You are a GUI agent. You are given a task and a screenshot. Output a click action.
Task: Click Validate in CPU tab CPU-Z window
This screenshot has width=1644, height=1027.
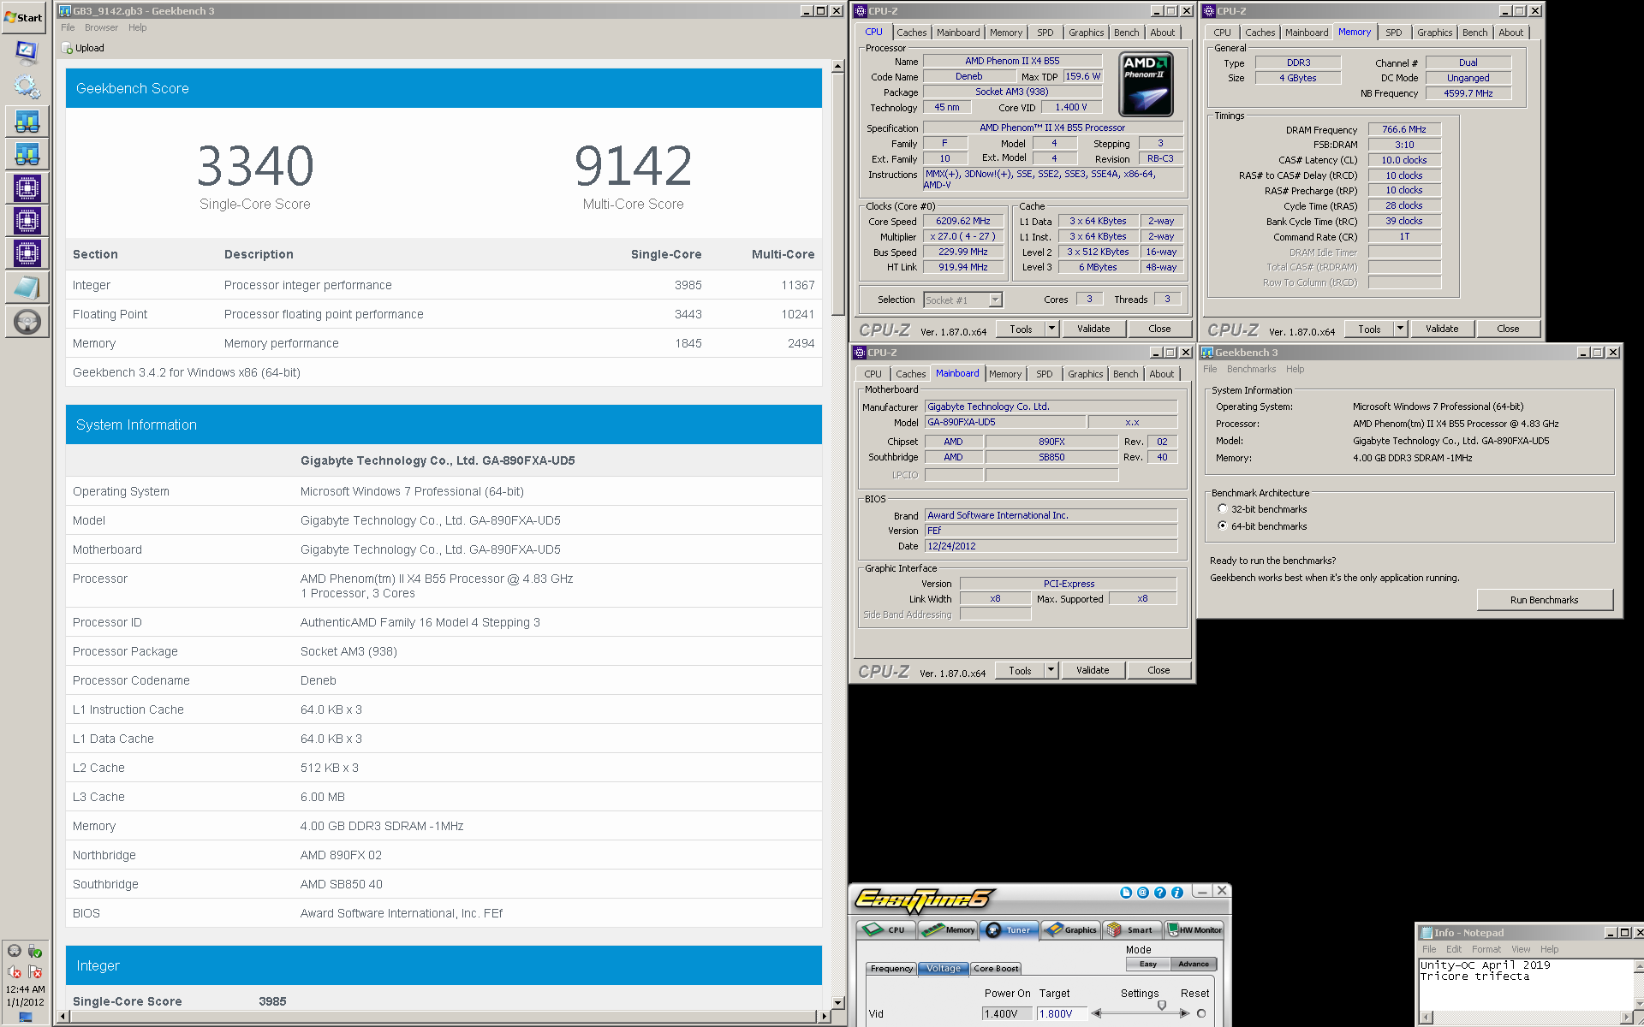tap(1093, 329)
